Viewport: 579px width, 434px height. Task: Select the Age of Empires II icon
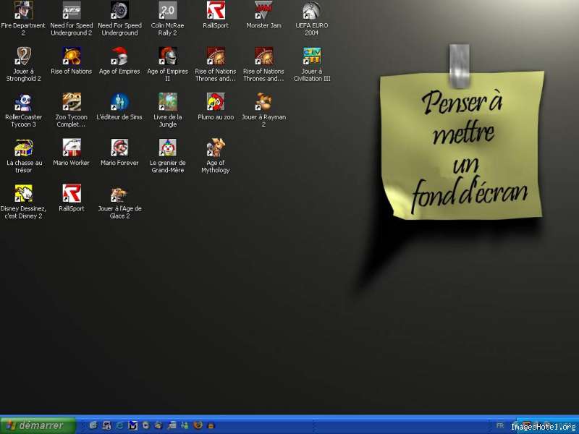tap(167, 56)
